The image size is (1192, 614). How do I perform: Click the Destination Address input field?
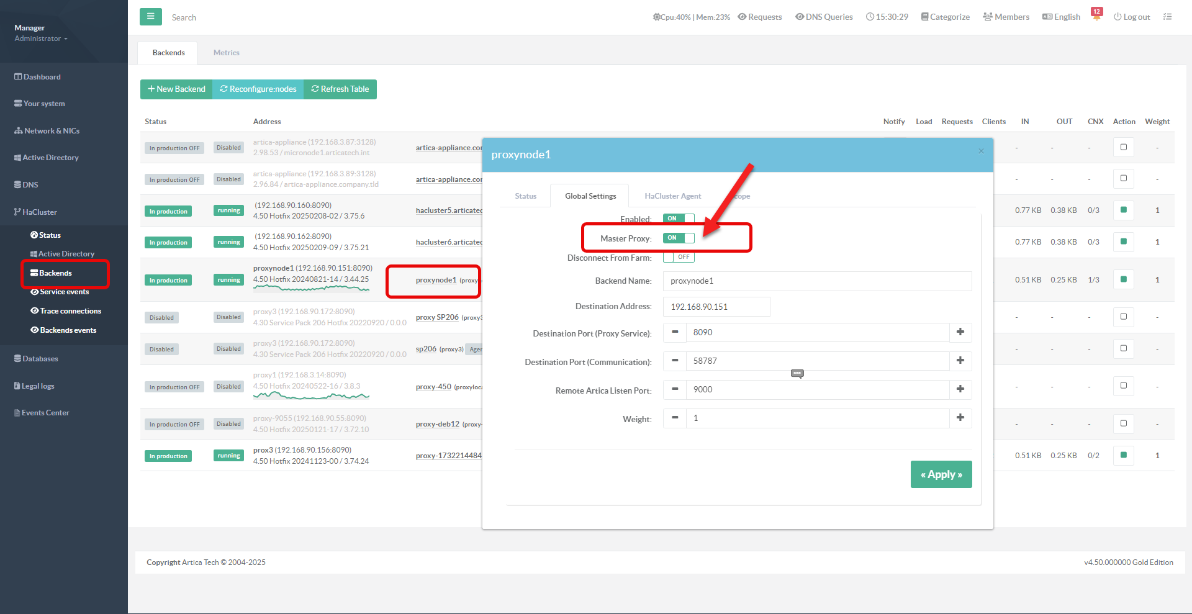(x=716, y=307)
